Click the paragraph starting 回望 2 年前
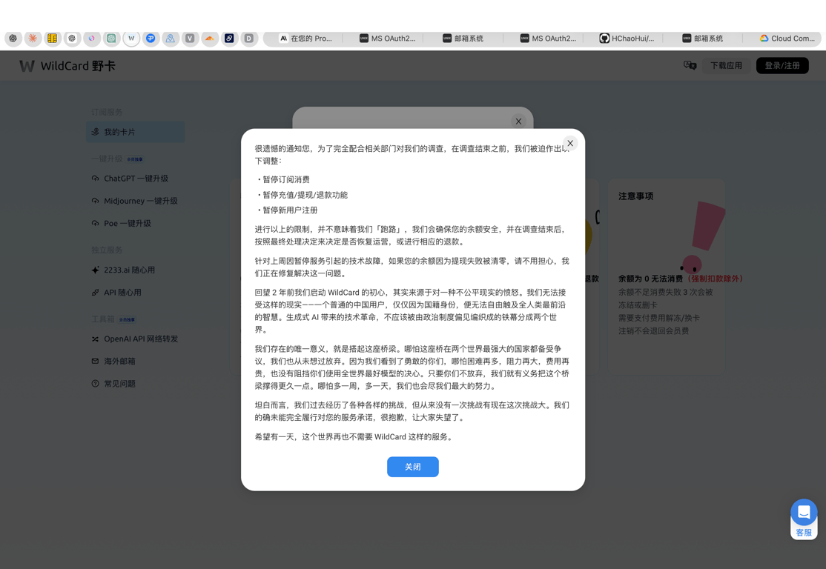Screen dimensions: 826x569 (x=412, y=311)
